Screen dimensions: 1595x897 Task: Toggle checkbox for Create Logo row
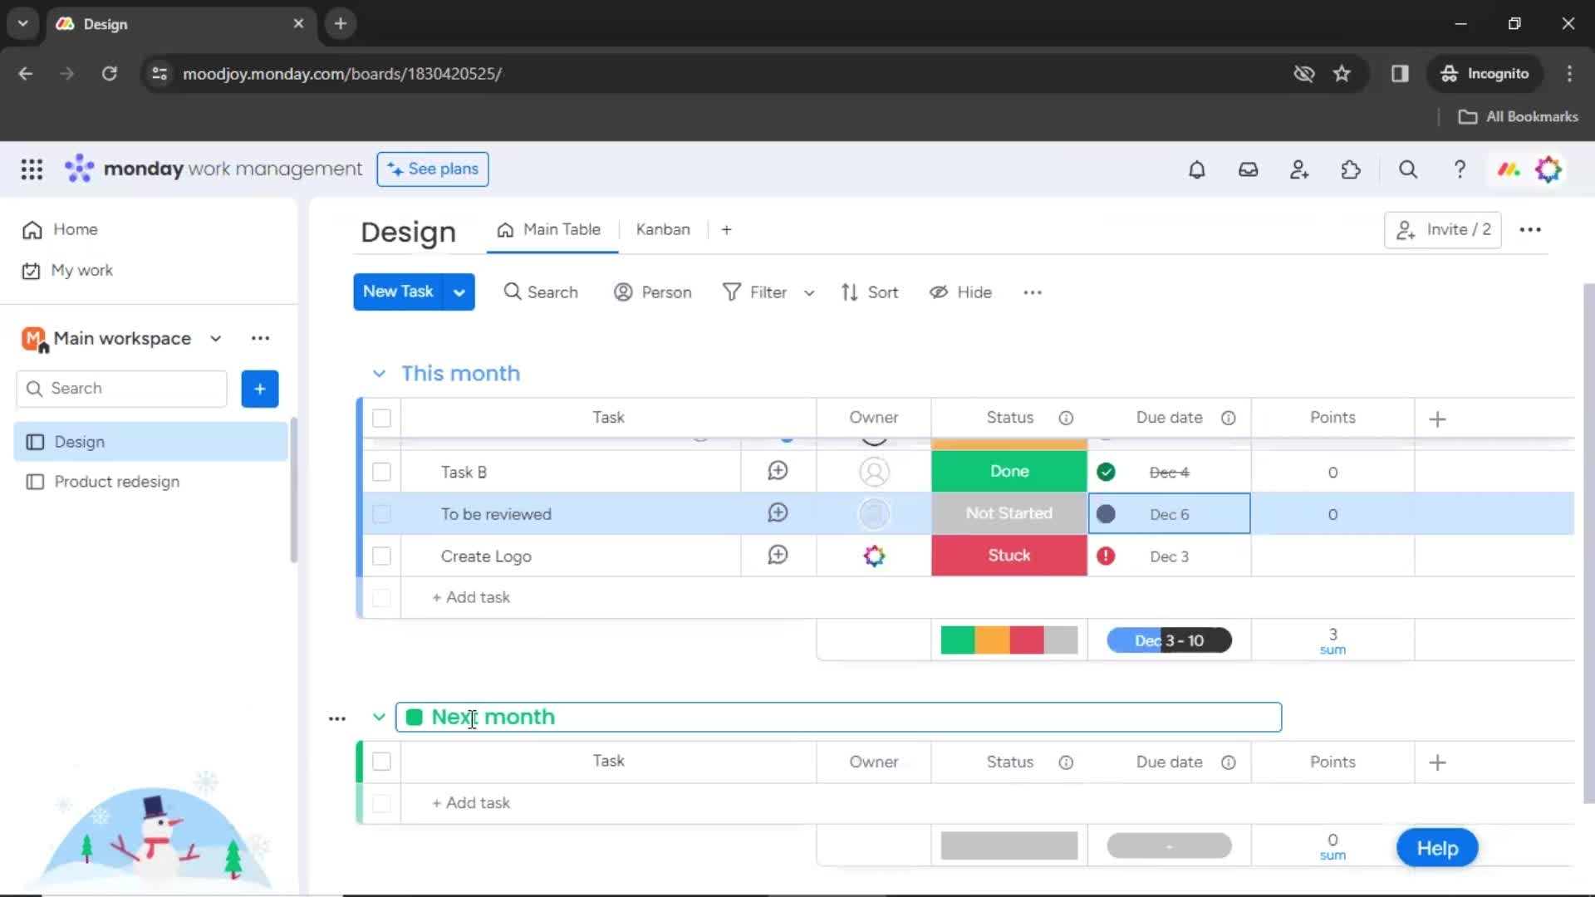click(x=381, y=556)
